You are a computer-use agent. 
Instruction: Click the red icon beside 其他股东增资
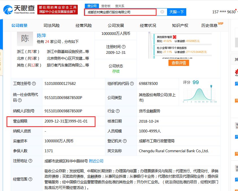(175, 37)
